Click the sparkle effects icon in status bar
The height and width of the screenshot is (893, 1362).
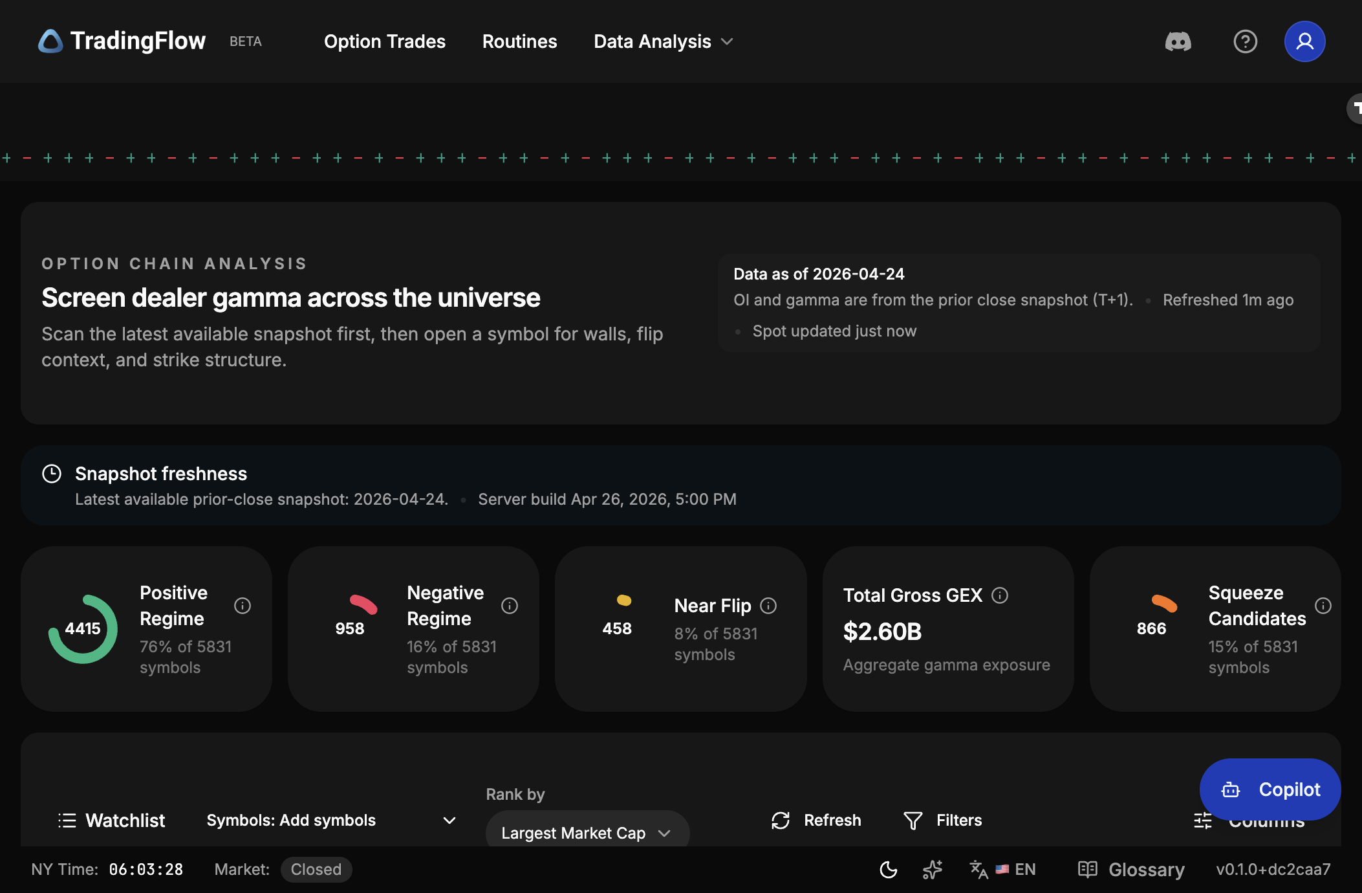(x=933, y=870)
